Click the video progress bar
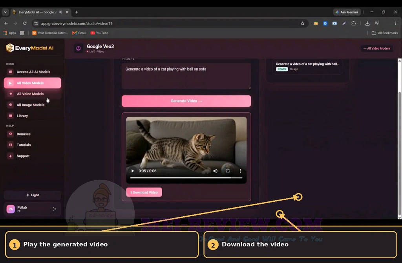Viewport: 402px width, 263px height. (186, 178)
